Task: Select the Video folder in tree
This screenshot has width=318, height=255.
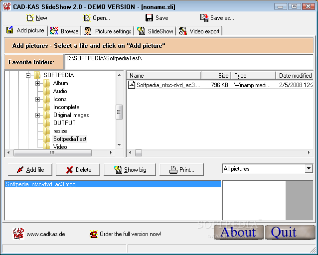Action: (x=60, y=147)
